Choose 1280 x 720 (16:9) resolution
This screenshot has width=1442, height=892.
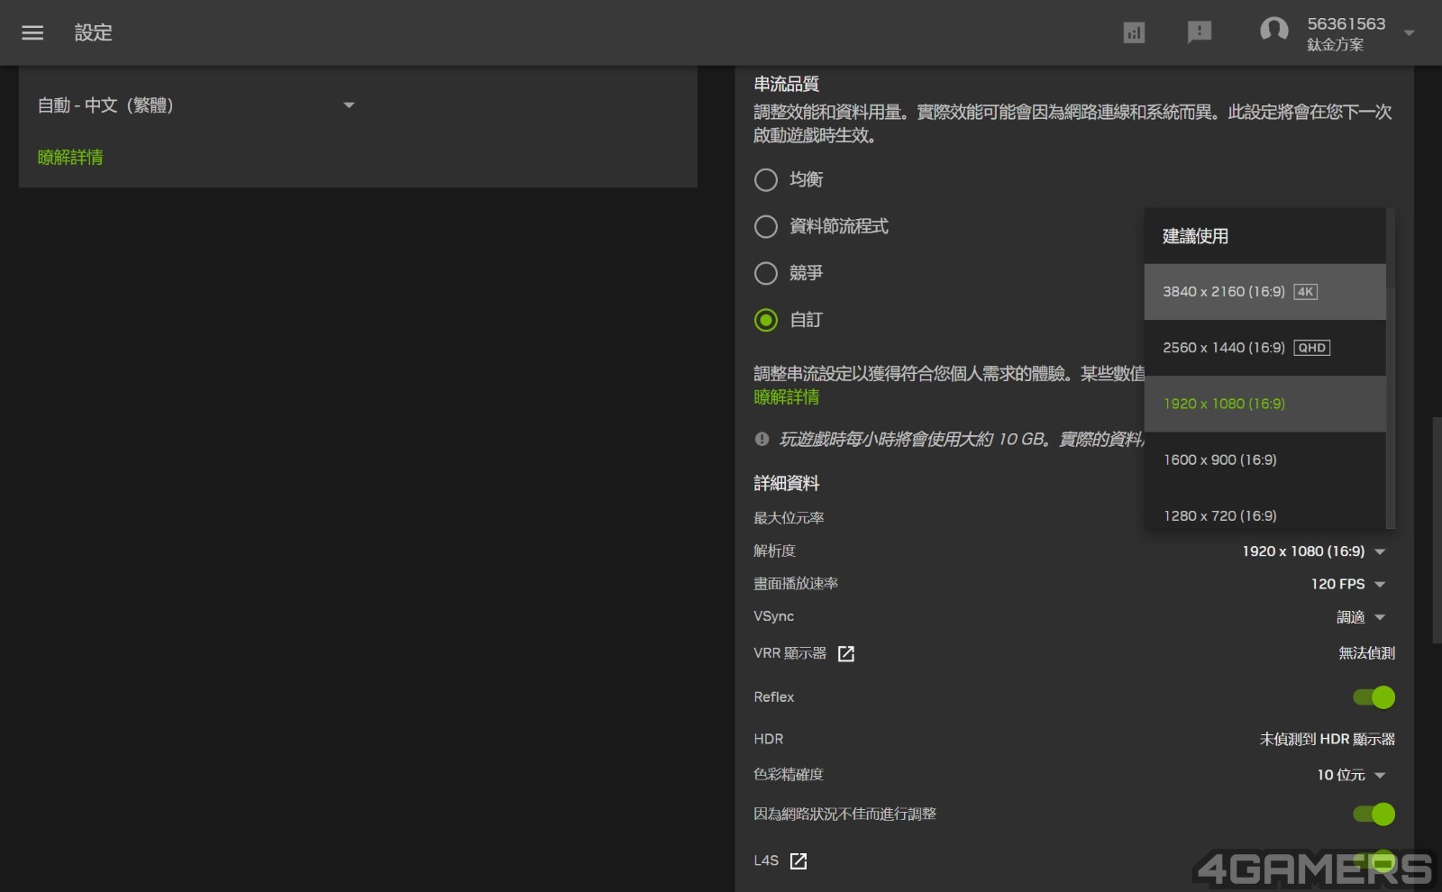click(x=1264, y=510)
